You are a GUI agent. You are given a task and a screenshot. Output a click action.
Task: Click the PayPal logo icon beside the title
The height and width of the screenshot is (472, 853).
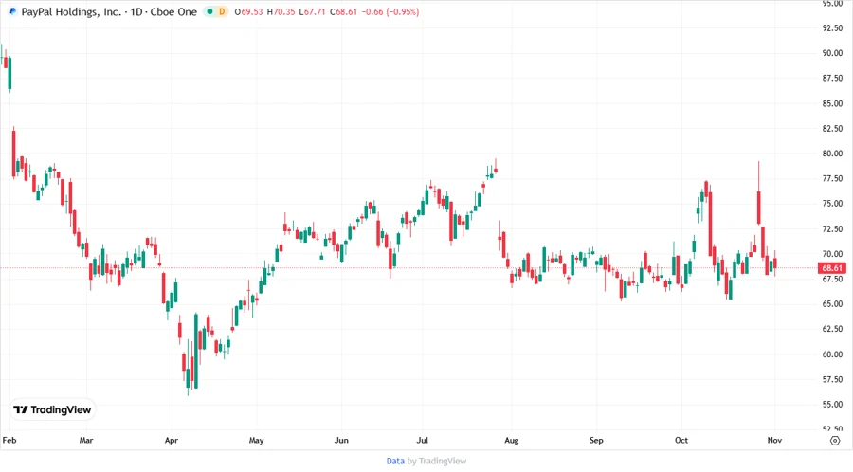pos(13,11)
